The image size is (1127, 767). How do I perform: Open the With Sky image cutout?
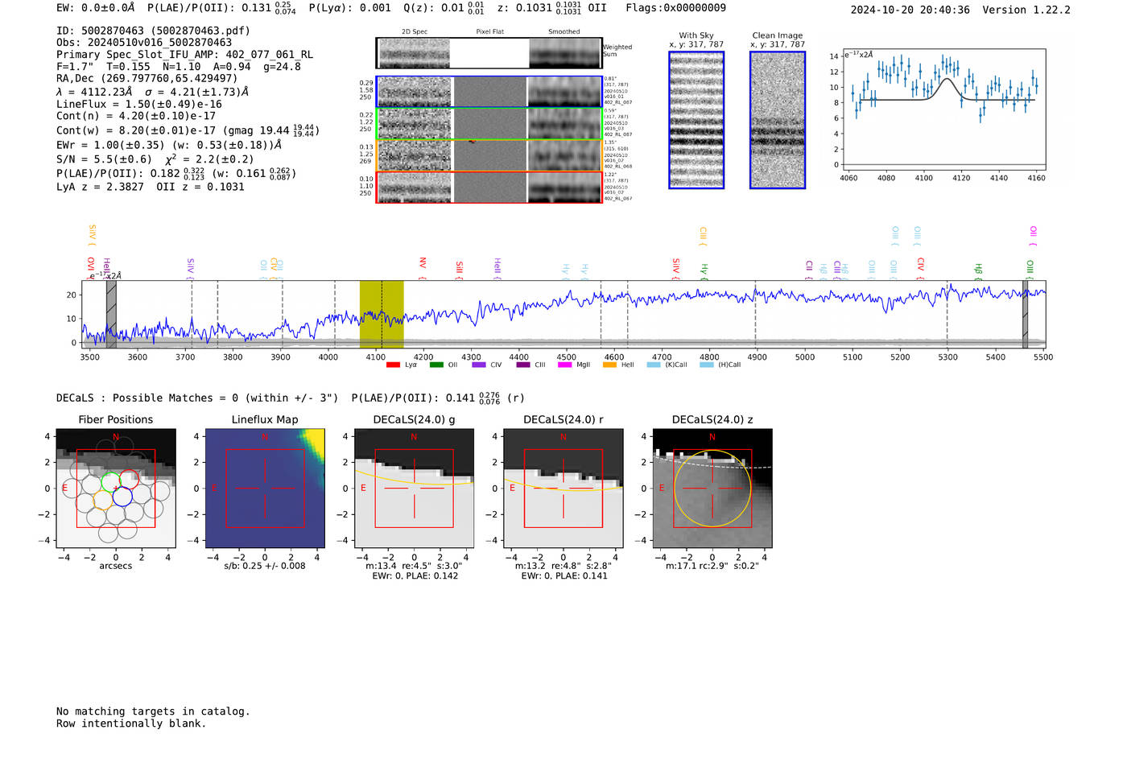pos(696,120)
